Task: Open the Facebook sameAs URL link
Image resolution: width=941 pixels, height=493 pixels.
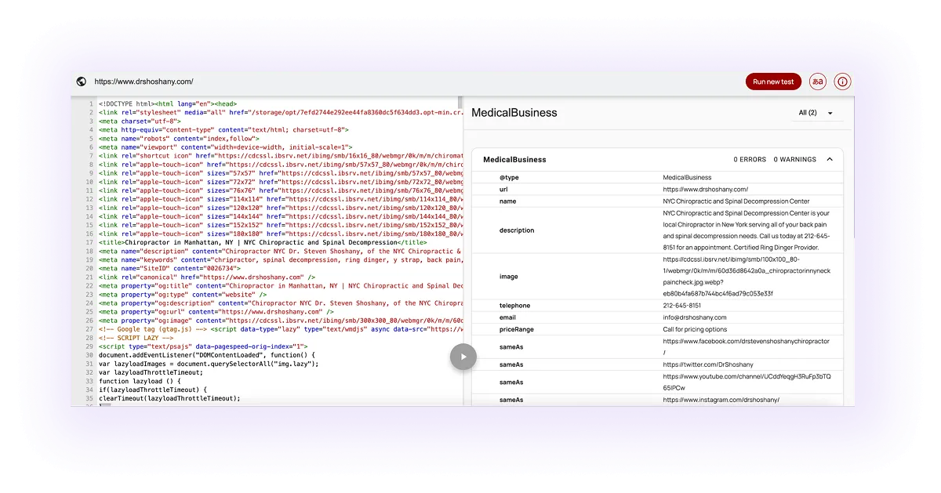Action: pos(747,343)
